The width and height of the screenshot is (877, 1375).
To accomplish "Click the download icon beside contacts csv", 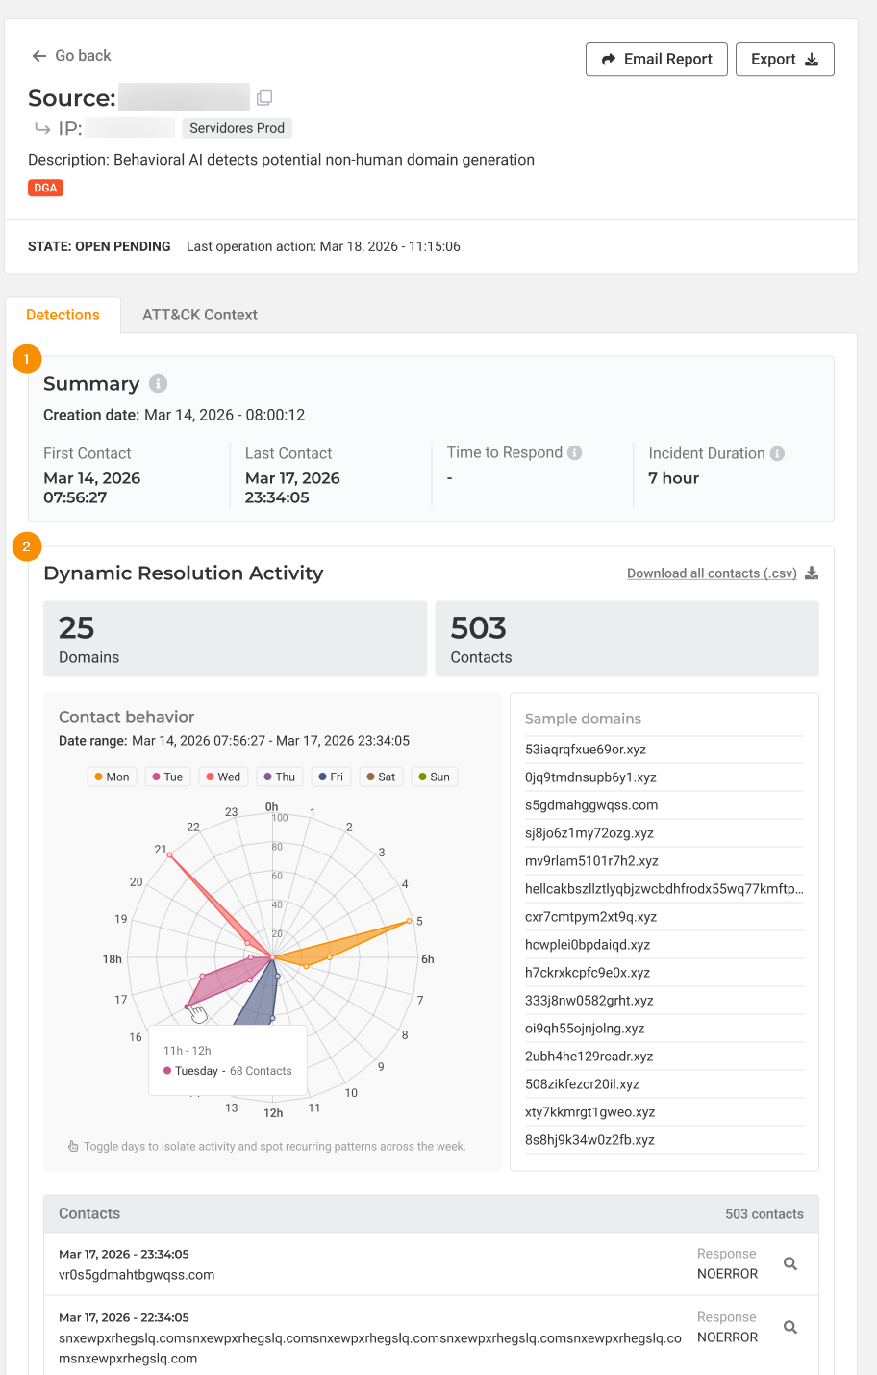I will pyautogui.click(x=812, y=573).
